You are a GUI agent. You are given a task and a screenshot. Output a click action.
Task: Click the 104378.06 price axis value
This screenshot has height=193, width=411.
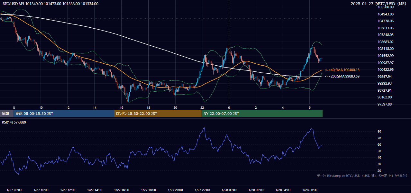386,21
